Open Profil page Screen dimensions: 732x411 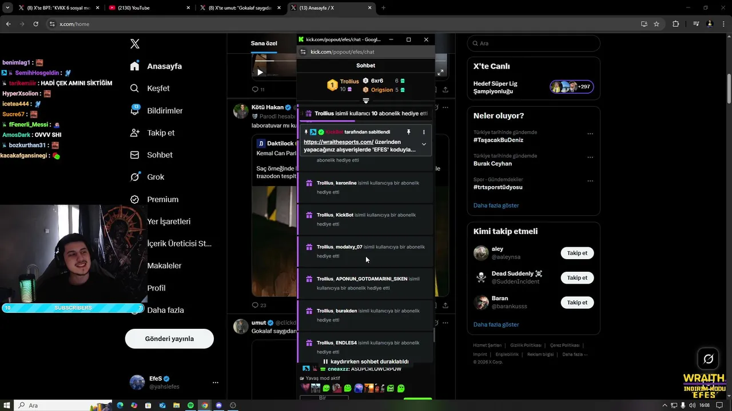point(156,288)
